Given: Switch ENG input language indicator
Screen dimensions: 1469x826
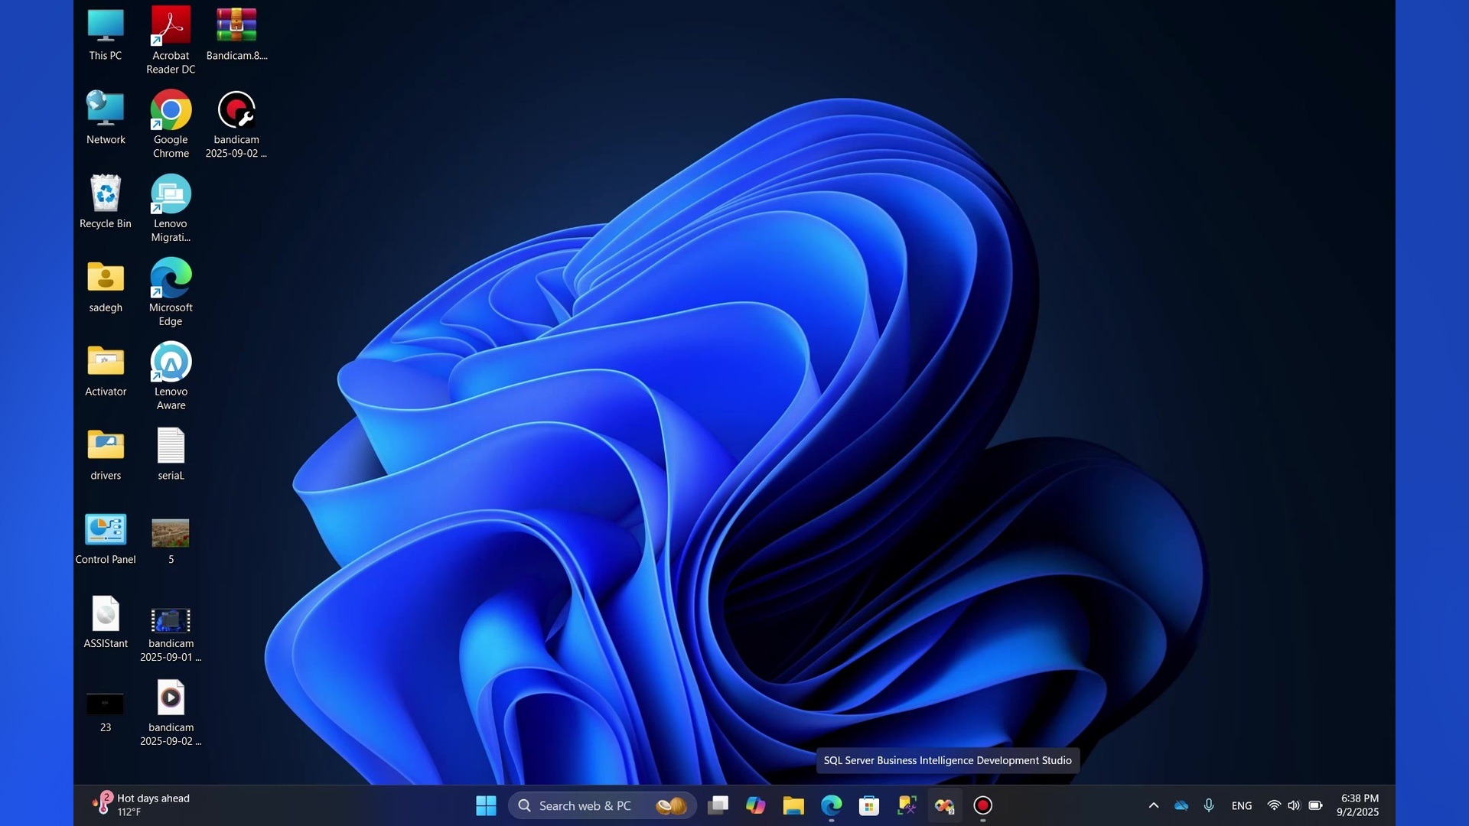Looking at the screenshot, I should [1242, 805].
